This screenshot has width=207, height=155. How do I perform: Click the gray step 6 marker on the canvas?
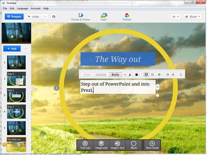(x=56, y=88)
